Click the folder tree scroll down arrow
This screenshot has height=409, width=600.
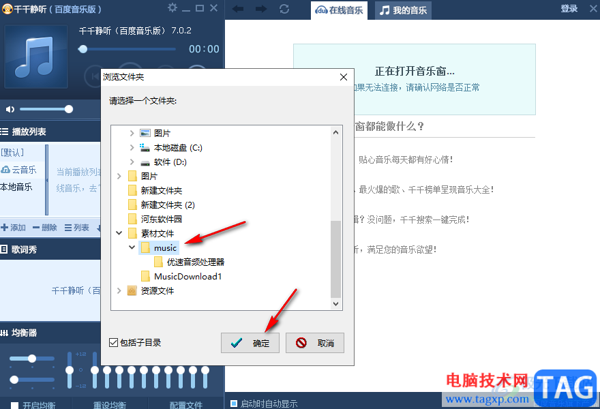(335, 304)
